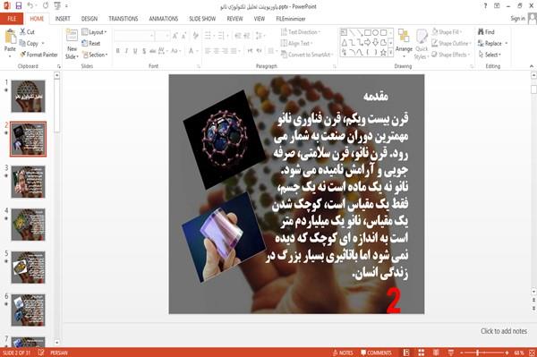This screenshot has height=357, width=537.
Task: Open the Shape Outline dropdown
Action: click(451, 43)
